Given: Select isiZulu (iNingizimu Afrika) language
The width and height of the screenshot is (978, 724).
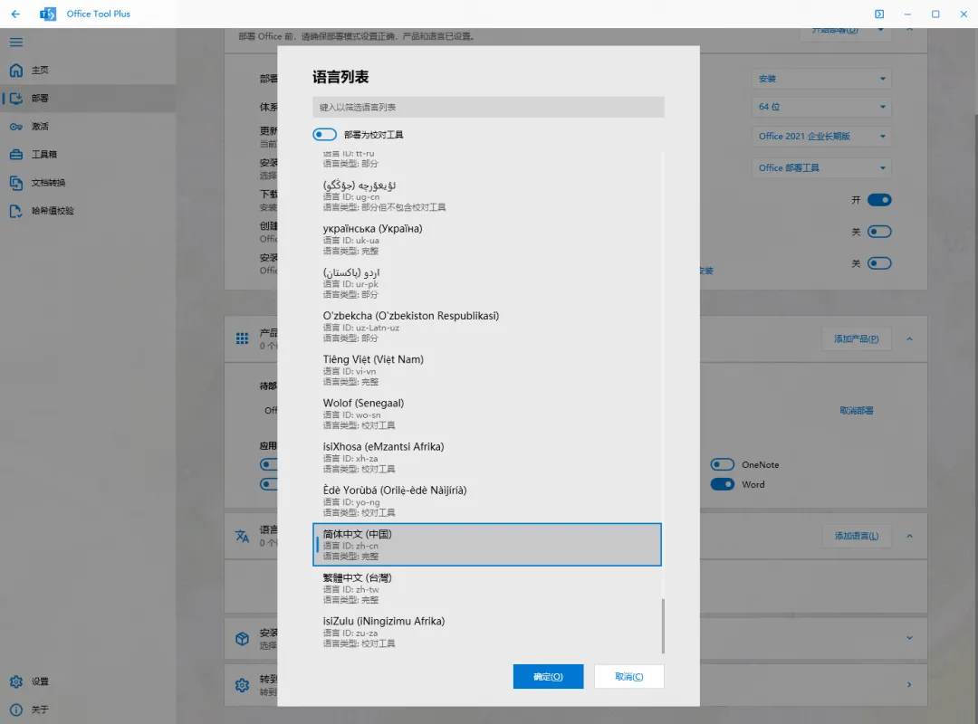Looking at the screenshot, I should pyautogui.click(x=487, y=633).
